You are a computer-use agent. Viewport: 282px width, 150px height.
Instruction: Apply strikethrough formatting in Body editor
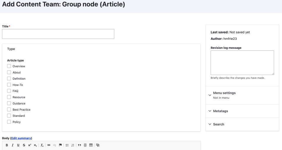click(x=24, y=145)
